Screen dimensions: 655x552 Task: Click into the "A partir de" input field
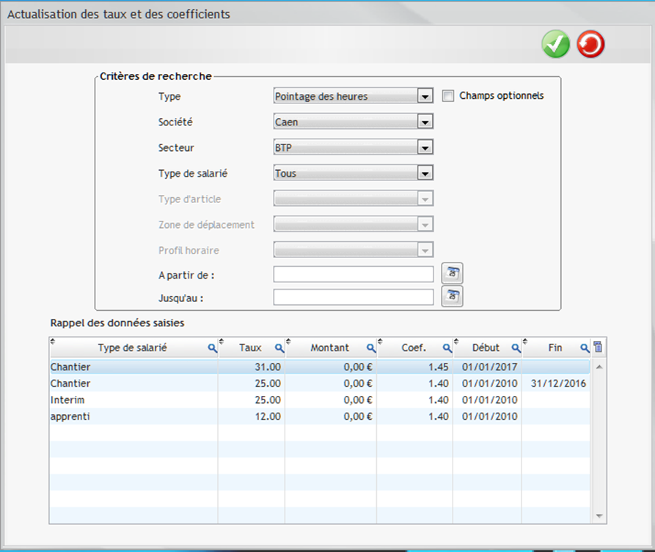click(x=352, y=274)
